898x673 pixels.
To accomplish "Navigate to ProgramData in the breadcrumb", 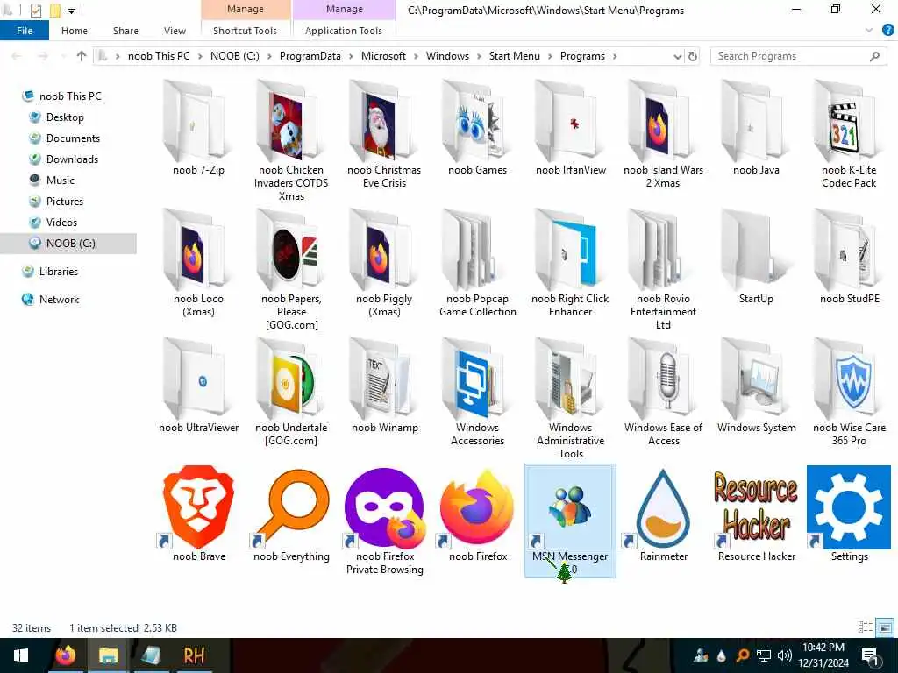I will (x=310, y=56).
